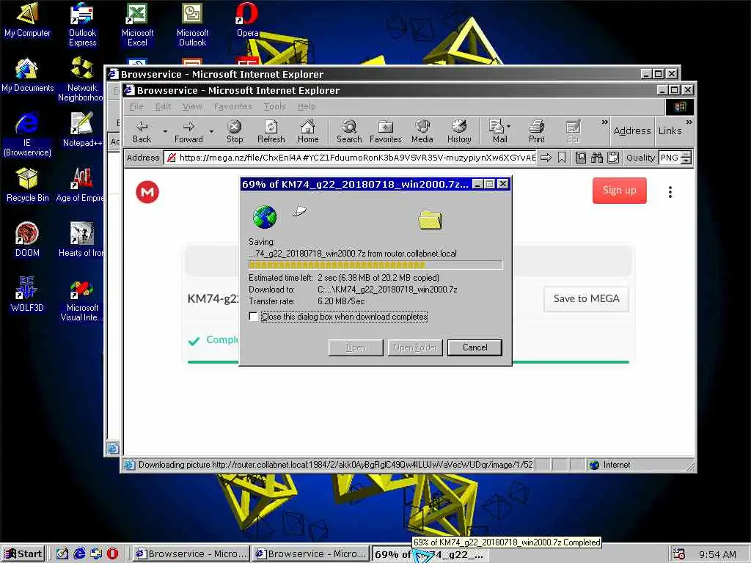Check 'Close this dialog box when download completes'
This screenshot has height=563, width=751.
[x=253, y=317]
